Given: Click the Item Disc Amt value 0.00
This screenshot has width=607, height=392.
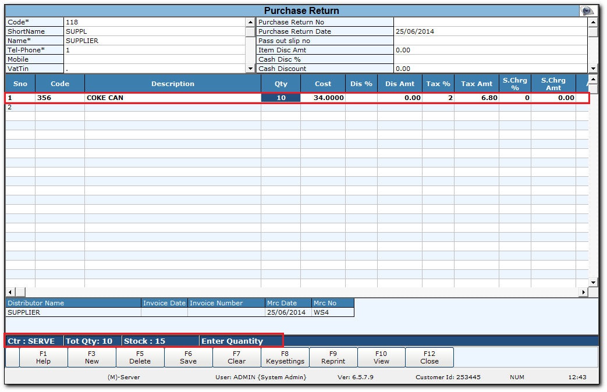Looking at the screenshot, I should pyautogui.click(x=491, y=50).
